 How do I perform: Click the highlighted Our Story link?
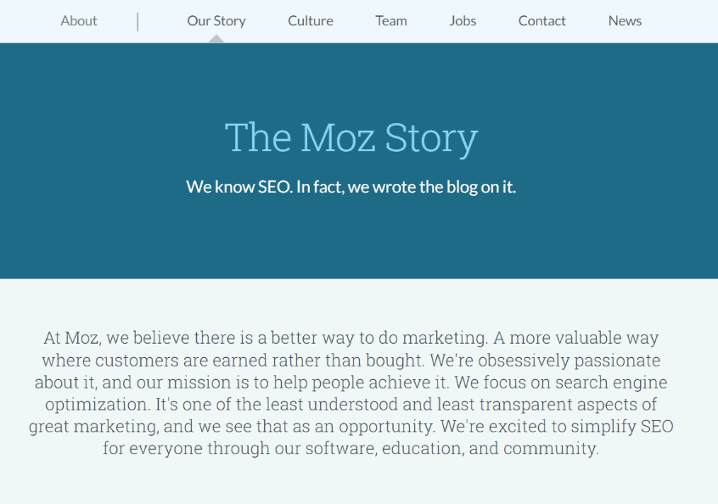216,20
